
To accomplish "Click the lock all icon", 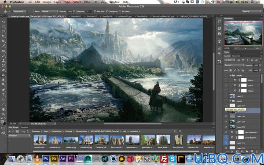I will click(242, 70).
